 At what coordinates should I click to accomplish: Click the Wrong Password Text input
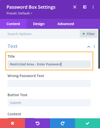coord(49,84)
